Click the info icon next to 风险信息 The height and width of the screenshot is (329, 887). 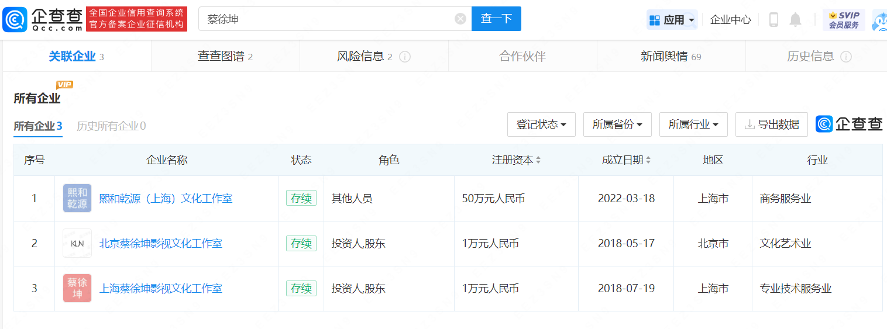click(x=405, y=57)
